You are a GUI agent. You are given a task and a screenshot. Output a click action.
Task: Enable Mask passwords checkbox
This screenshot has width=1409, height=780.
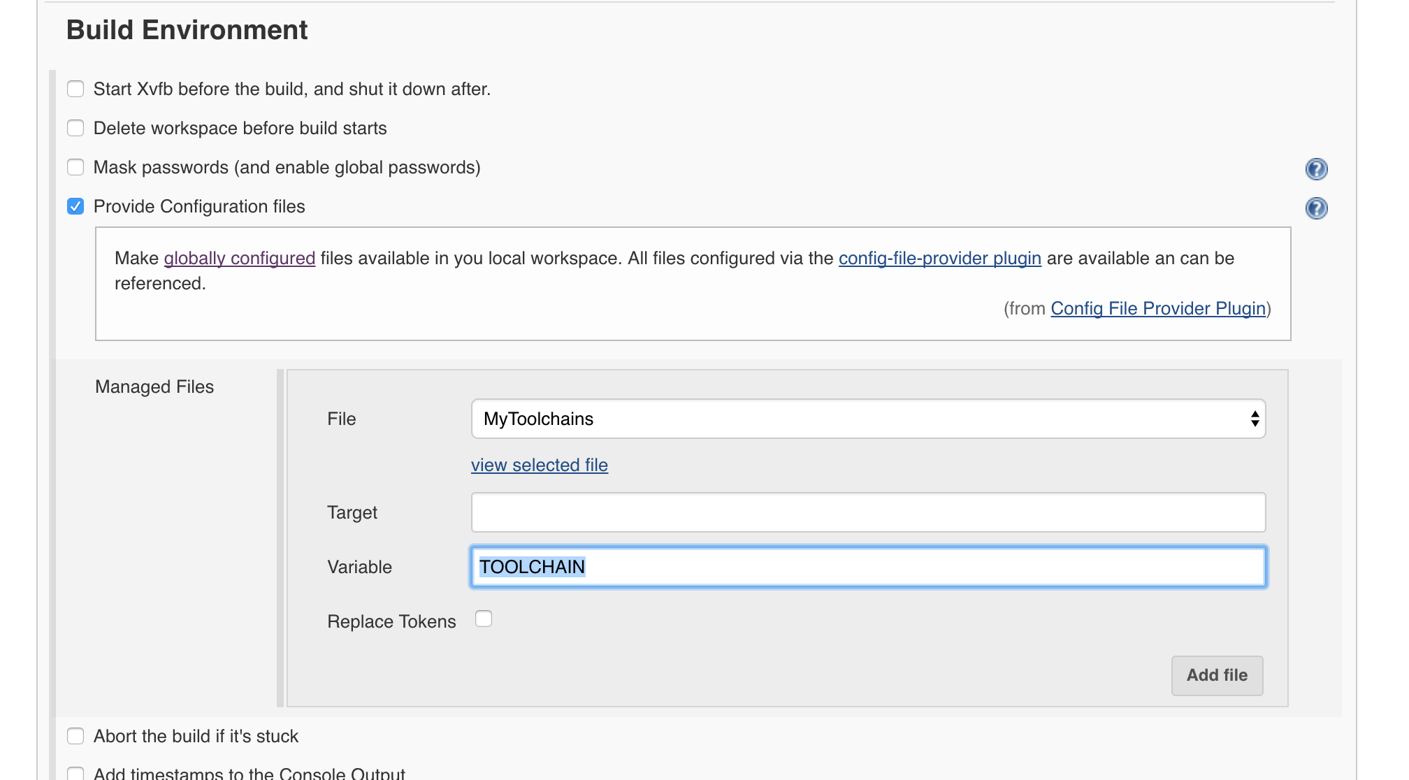point(75,168)
